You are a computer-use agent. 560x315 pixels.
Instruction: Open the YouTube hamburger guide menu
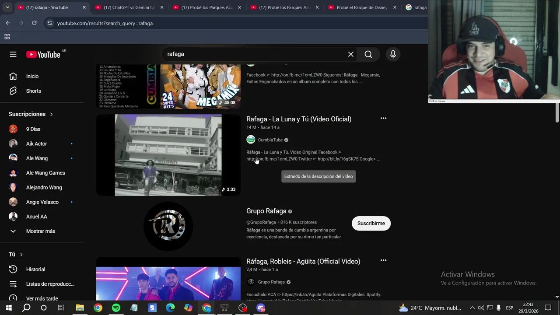tap(13, 54)
